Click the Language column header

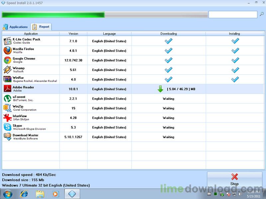(109, 34)
